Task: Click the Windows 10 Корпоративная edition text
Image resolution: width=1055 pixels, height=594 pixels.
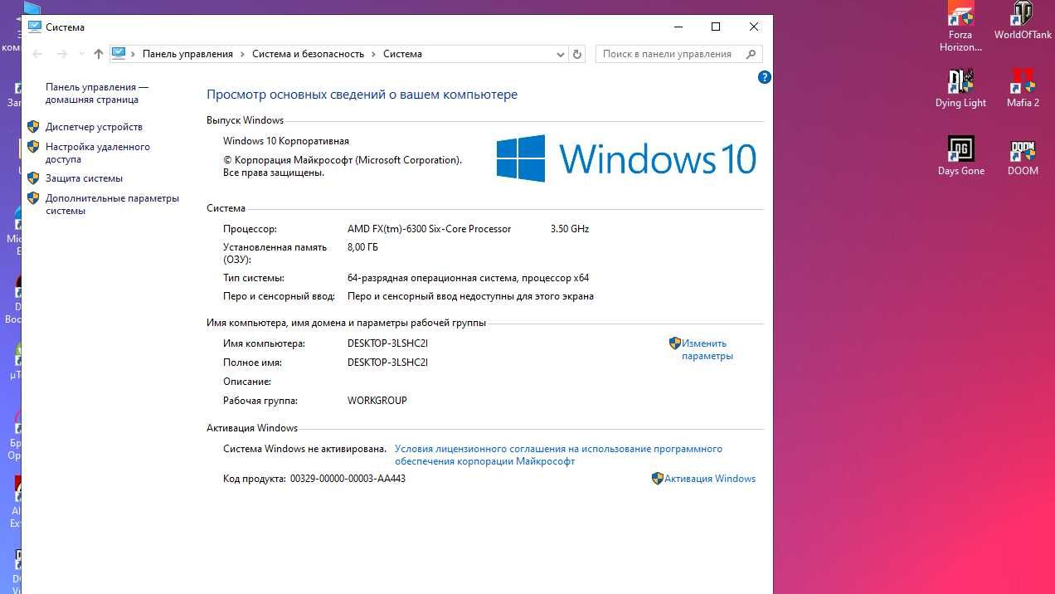Action: 286,141
